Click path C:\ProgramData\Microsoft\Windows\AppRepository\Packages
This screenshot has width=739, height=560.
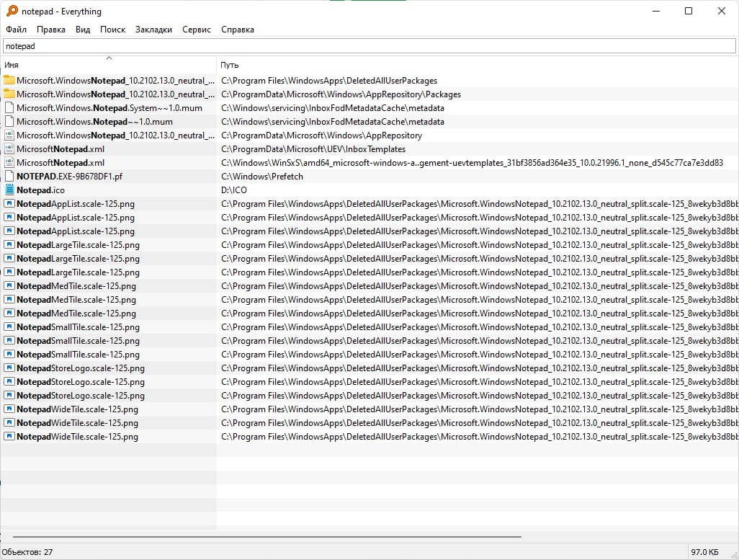(341, 94)
